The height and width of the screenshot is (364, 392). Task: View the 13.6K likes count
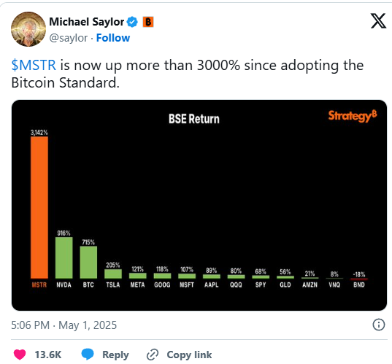coord(48,355)
